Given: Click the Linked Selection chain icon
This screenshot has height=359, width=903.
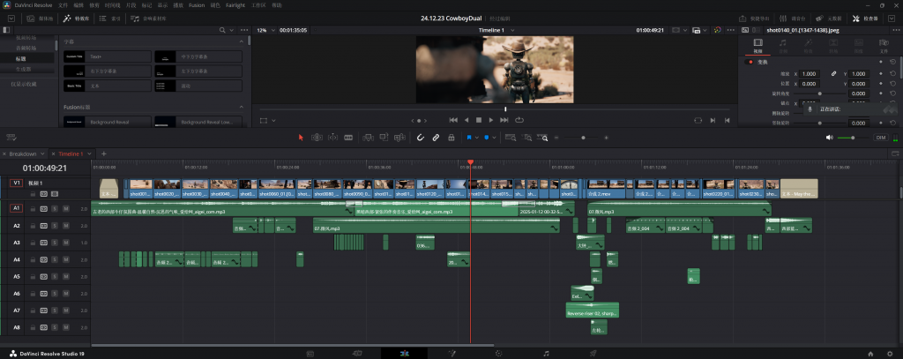Looking at the screenshot, I should point(436,138).
